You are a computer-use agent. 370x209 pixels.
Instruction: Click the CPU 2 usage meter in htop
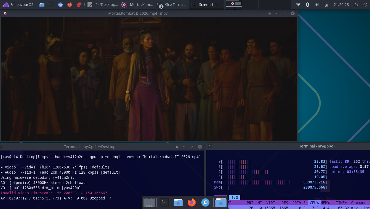point(273,172)
